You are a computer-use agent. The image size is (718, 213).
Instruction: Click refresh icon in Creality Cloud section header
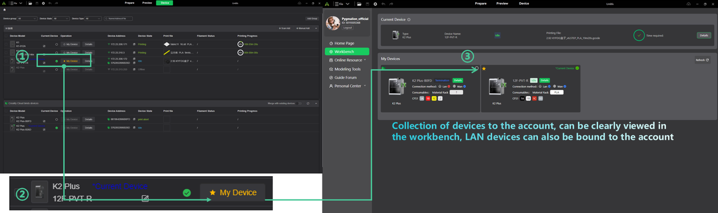coord(308,103)
